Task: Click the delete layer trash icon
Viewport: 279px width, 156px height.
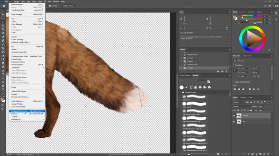Action: tap(268, 154)
